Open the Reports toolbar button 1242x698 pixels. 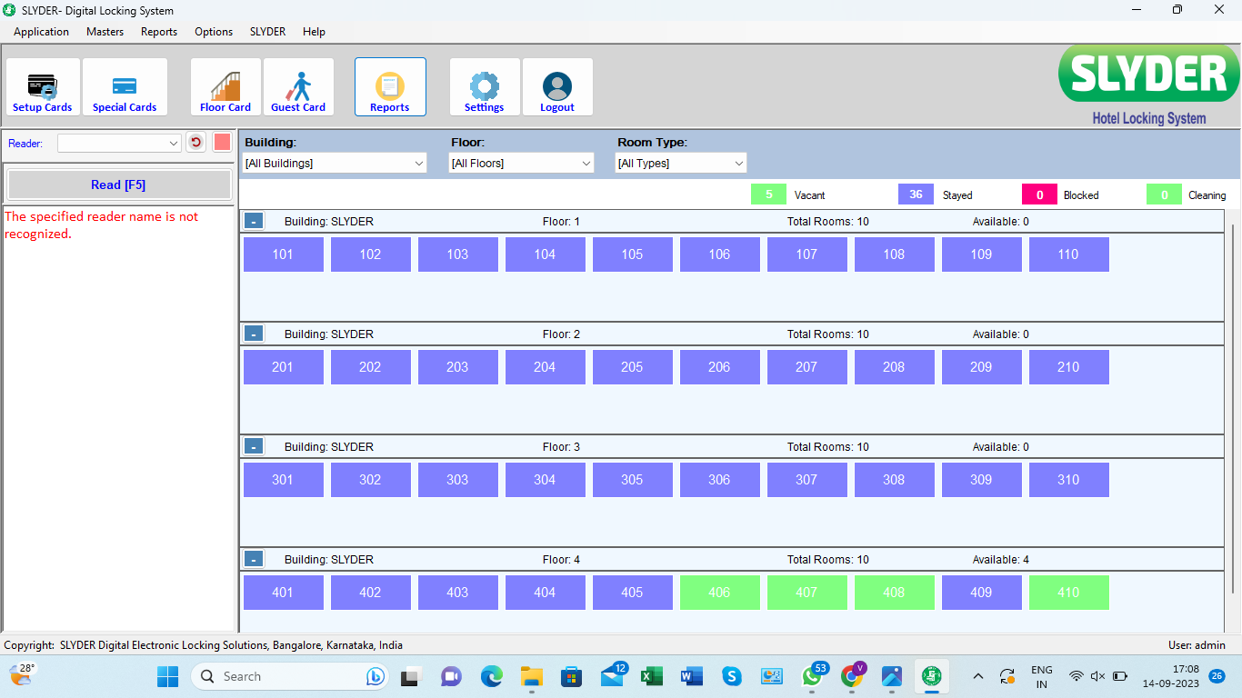click(390, 87)
